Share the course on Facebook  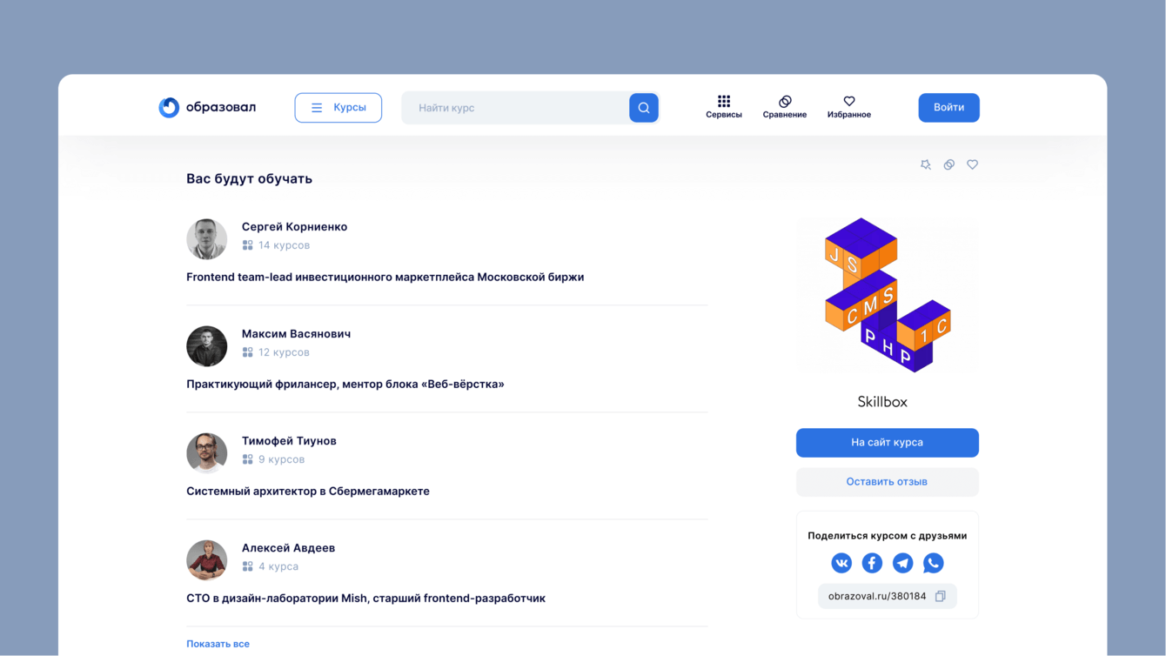[872, 563]
